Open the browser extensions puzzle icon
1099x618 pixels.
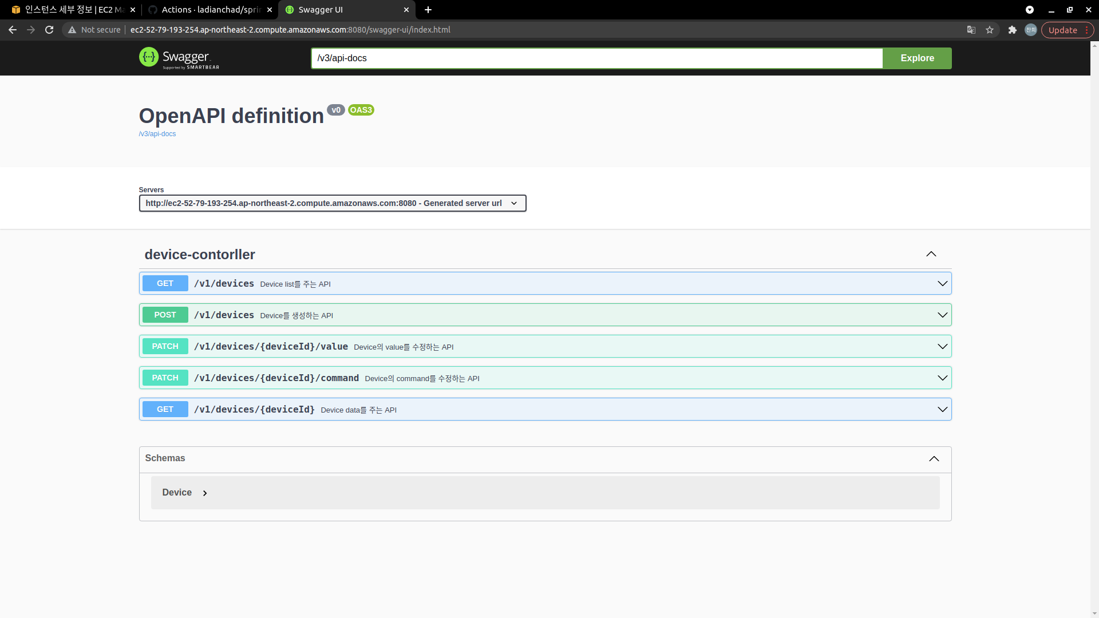point(1012,30)
